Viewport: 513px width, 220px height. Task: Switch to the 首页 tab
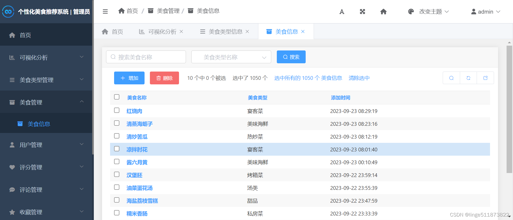click(x=112, y=32)
